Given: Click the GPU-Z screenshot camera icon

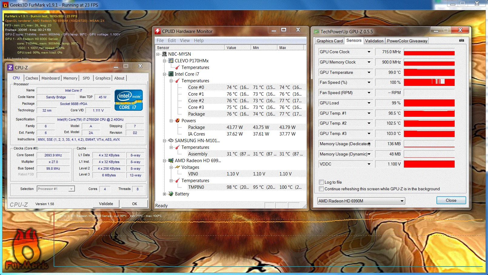Looking at the screenshot, I should coord(461,41).
